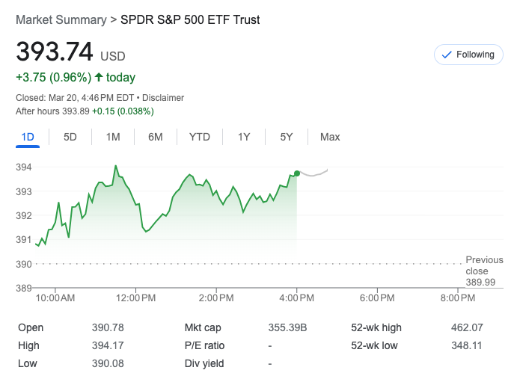Toggle the Following button
Screen dimensions: 520x379
(468, 55)
